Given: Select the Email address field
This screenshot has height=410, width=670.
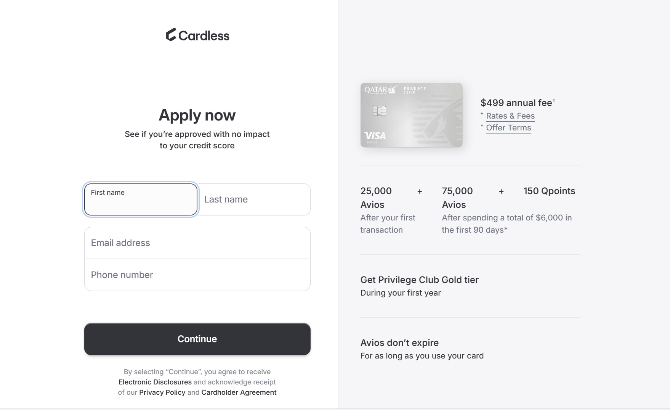Looking at the screenshot, I should coord(197,243).
